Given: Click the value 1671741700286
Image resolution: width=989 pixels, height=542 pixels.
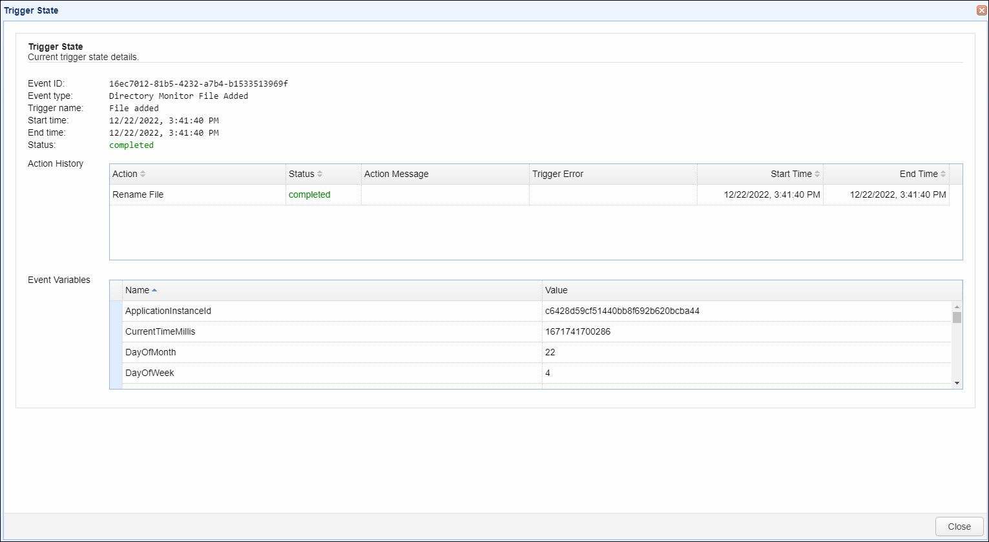Looking at the screenshot, I should (x=578, y=331).
